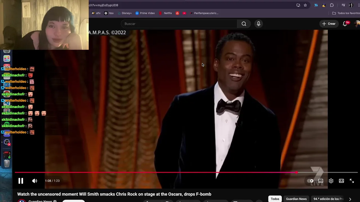Viewport: 360px width, 202px height.
Task: Turn on subtitles in the player
Action: click(x=321, y=181)
